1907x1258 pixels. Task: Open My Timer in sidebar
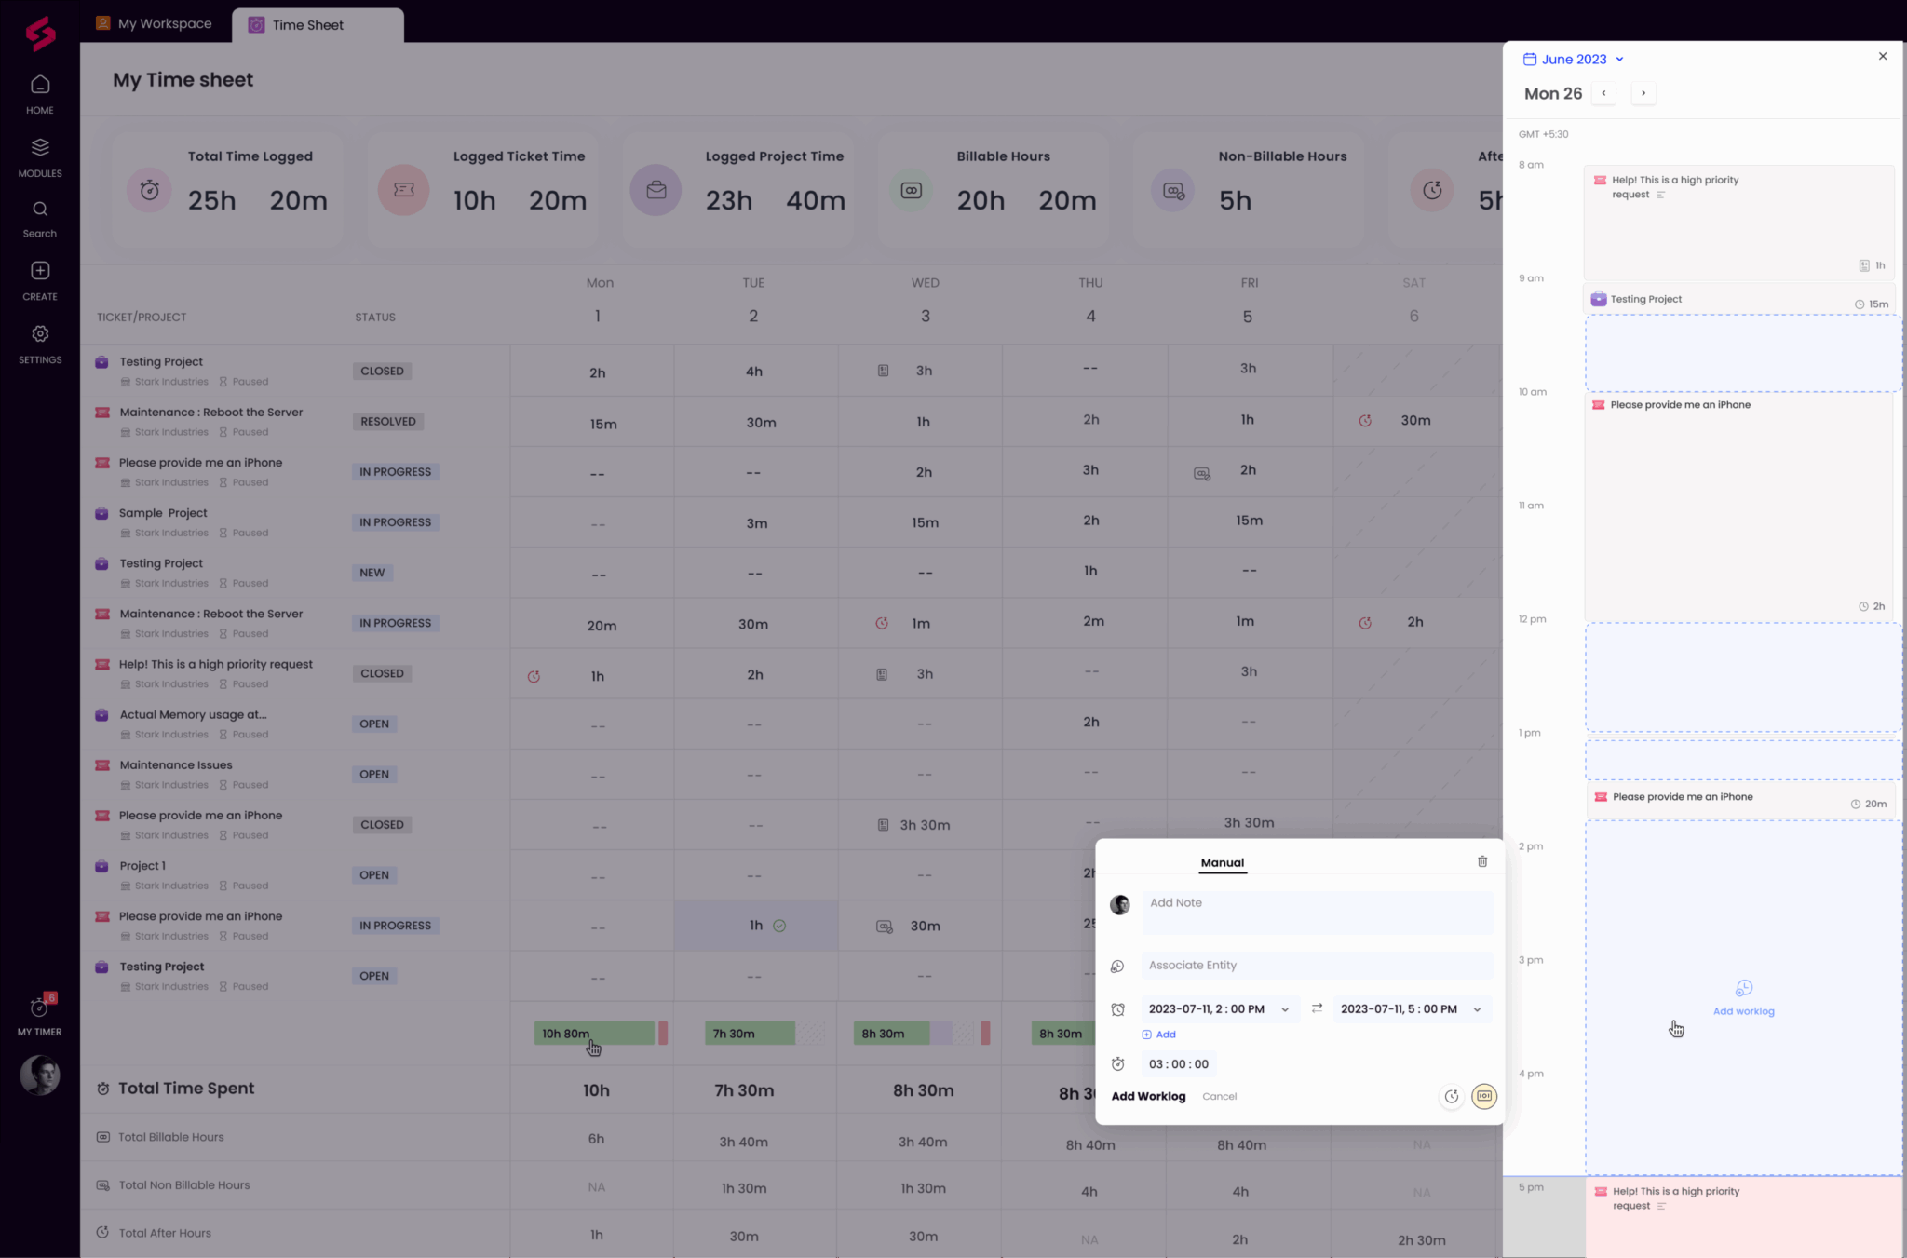40,1008
